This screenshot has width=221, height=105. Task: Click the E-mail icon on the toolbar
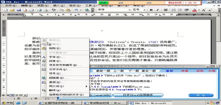tap(31, 10)
